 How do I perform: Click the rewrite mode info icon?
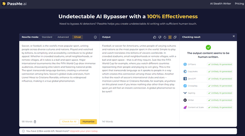(x=95, y=37)
